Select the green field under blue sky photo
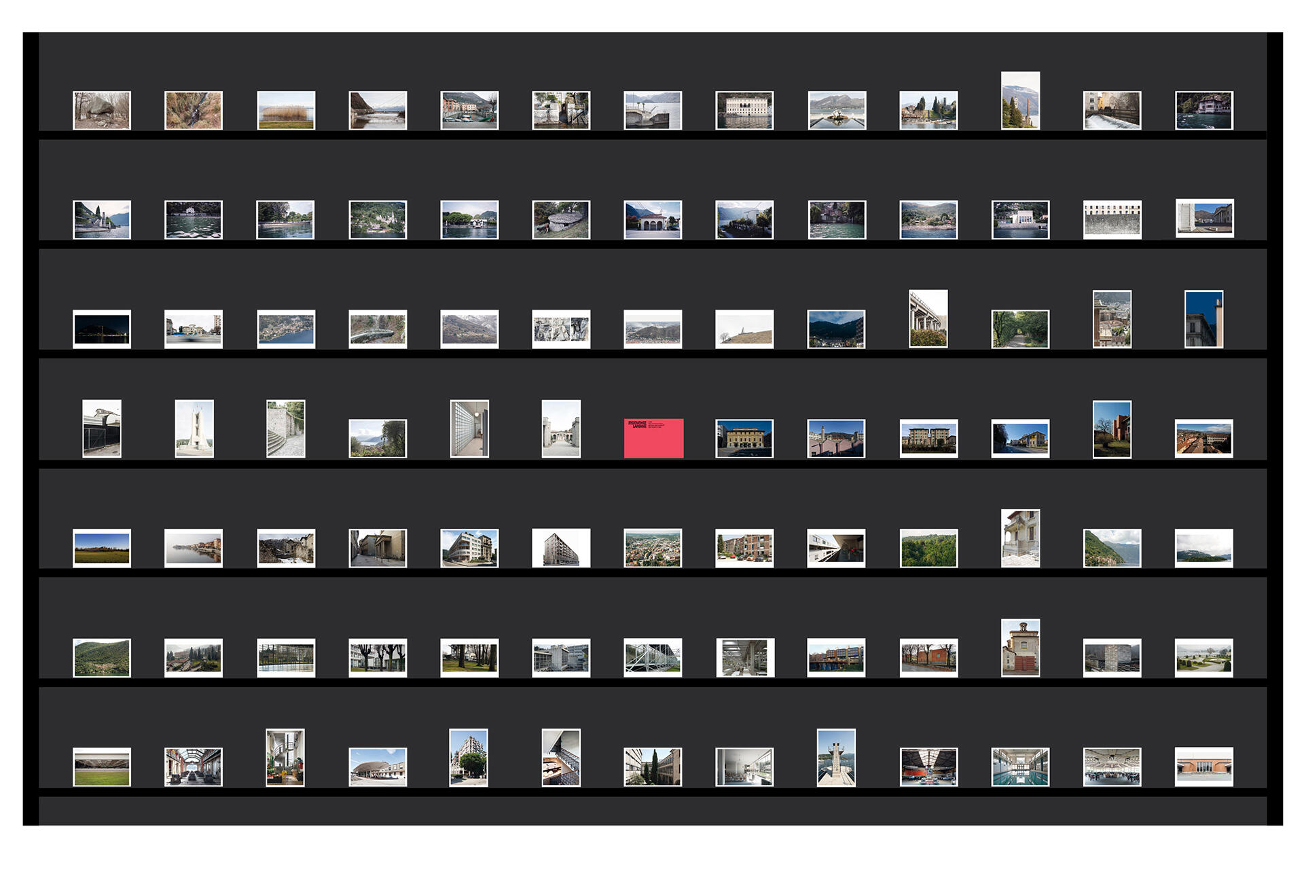Screen dimensions: 1304x869 point(102,549)
